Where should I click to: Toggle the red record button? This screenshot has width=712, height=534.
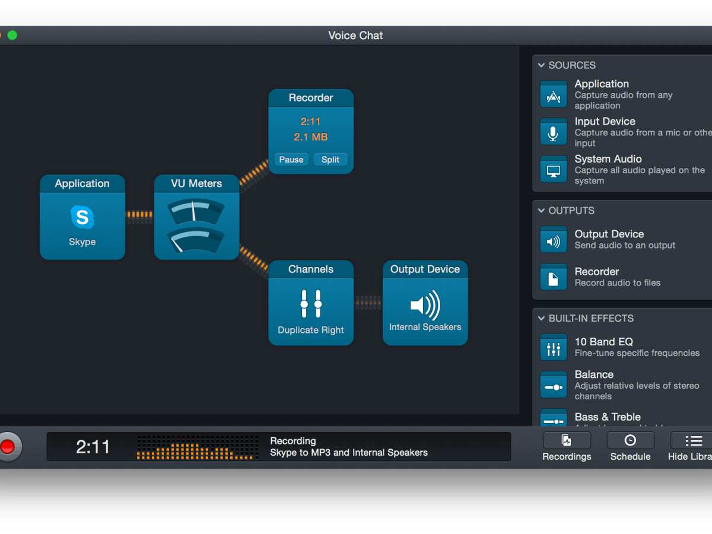click(8, 446)
